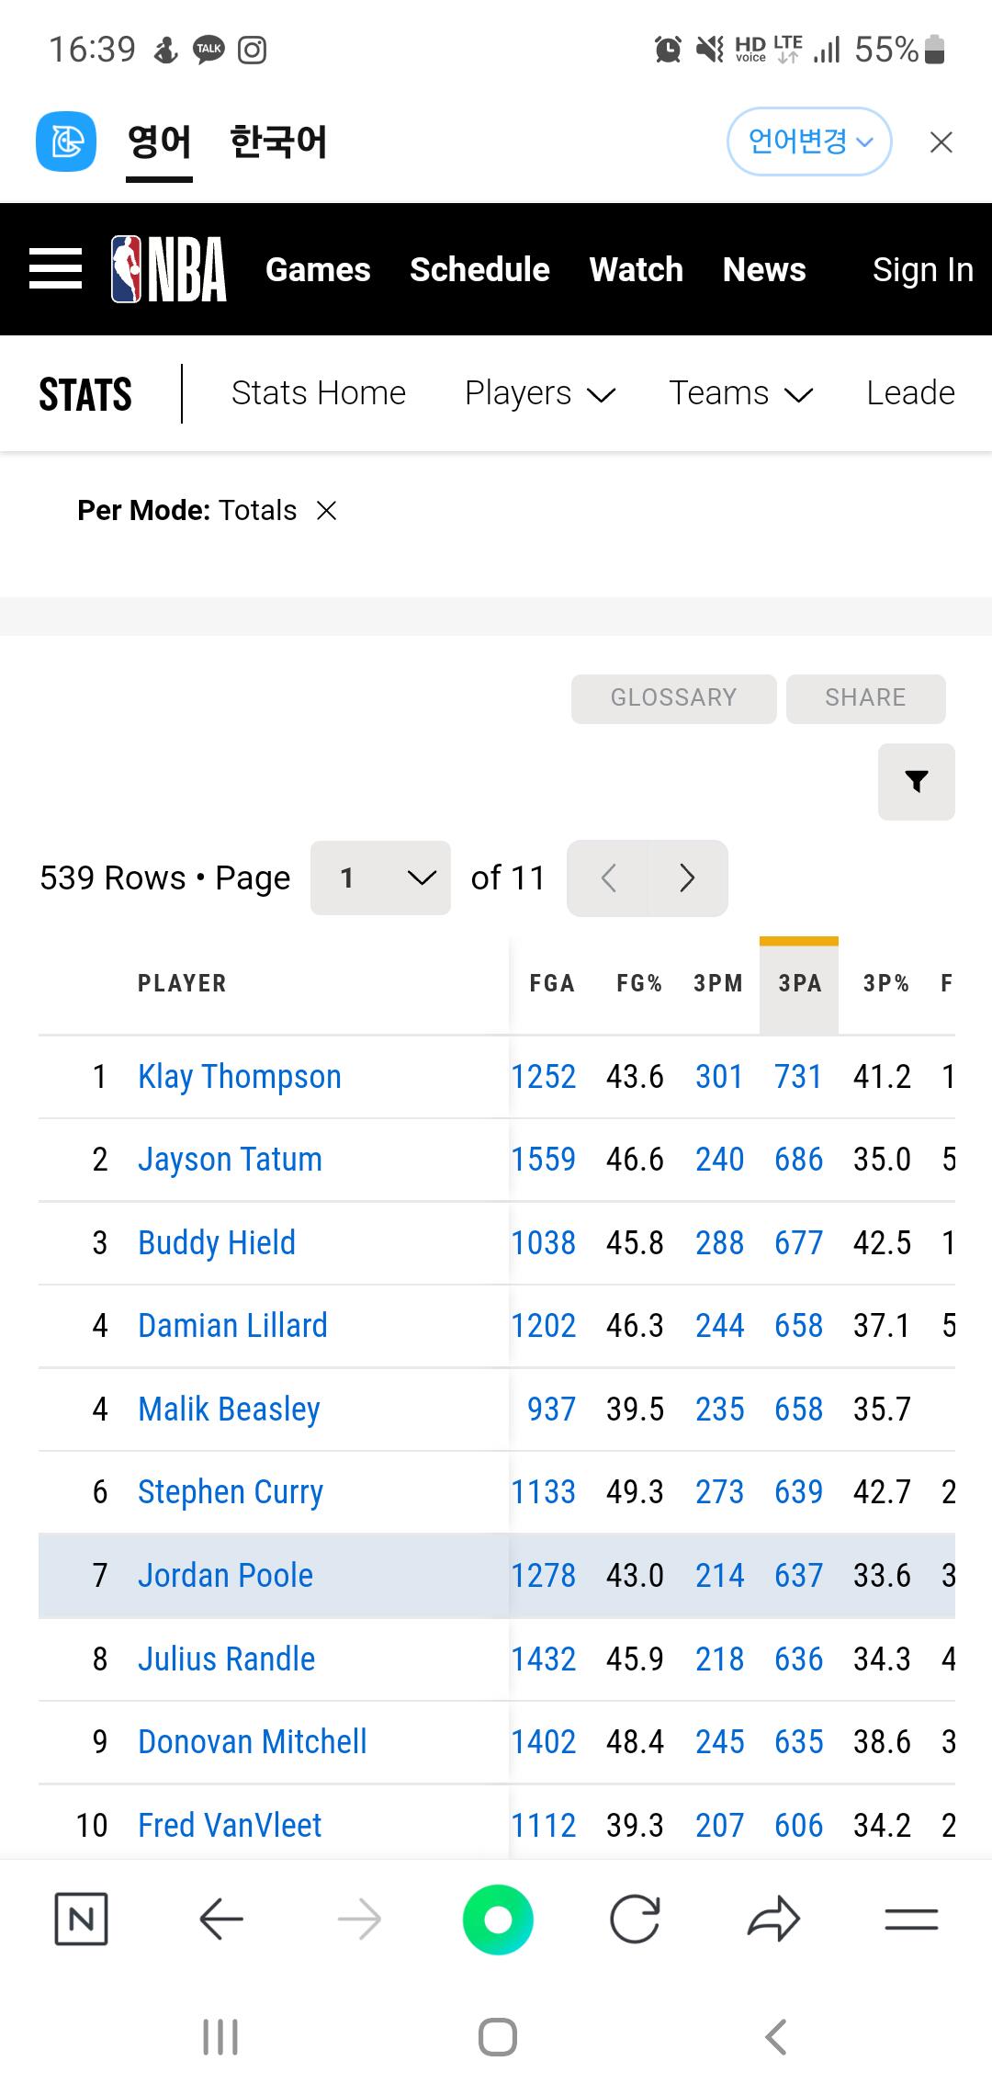Expand the Players menu
This screenshot has width=992, height=2095.
[540, 393]
